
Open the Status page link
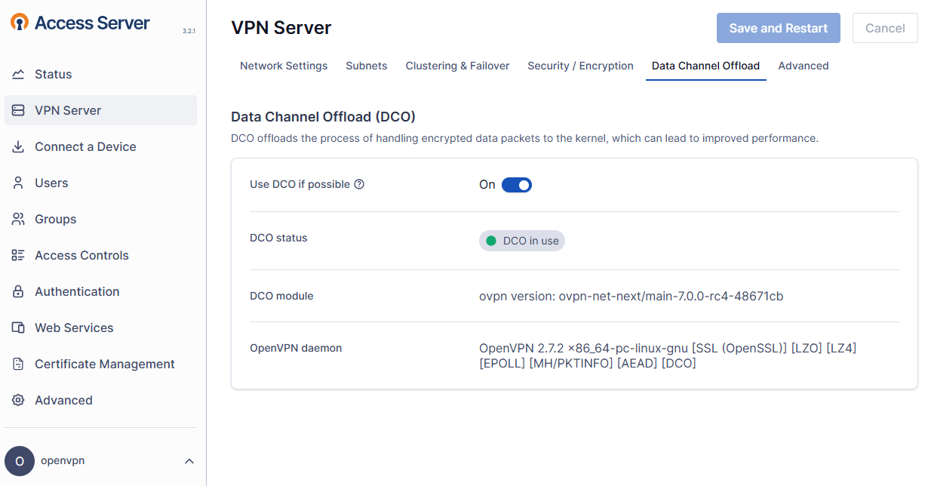click(x=54, y=74)
